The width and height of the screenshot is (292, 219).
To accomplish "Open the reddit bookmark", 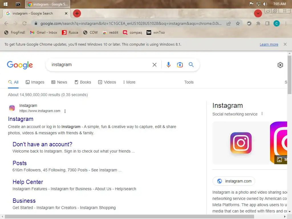I will 110,33.
